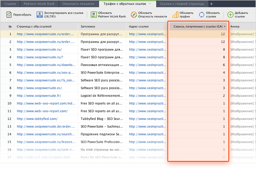Viewport: 256px width, 169px height.
Task: Sort by Заголовок column header
Action: (88, 27)
